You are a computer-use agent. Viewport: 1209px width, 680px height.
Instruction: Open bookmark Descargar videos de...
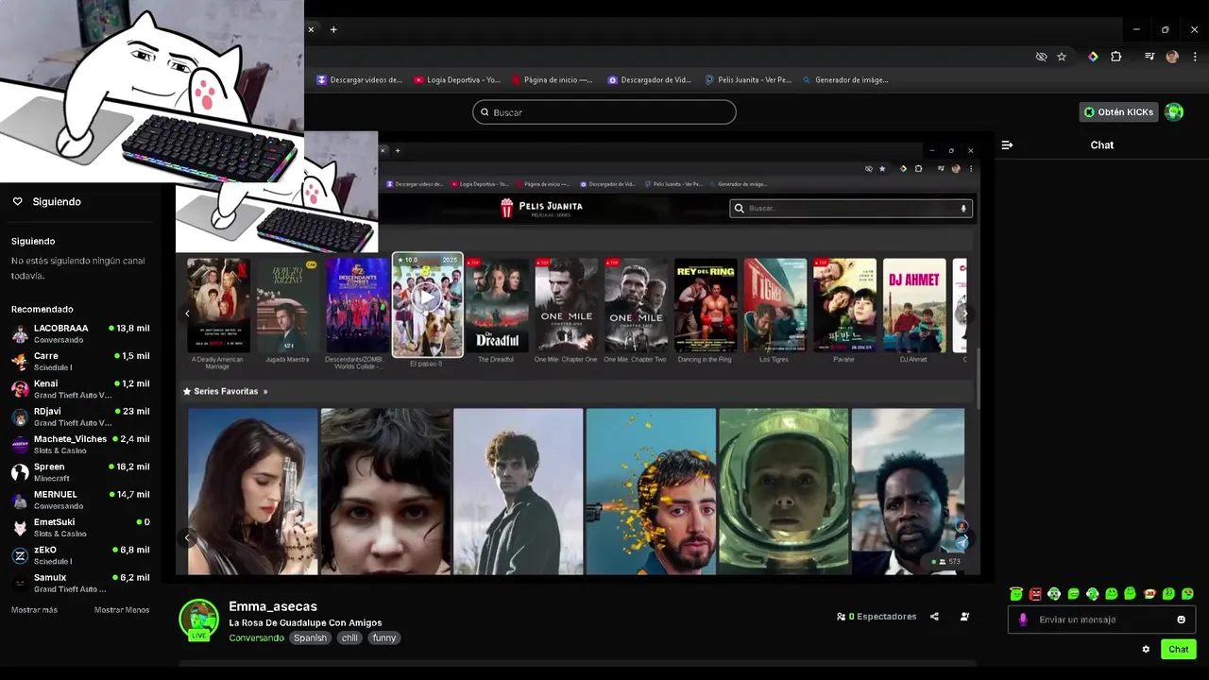click(x=360, y=80)
